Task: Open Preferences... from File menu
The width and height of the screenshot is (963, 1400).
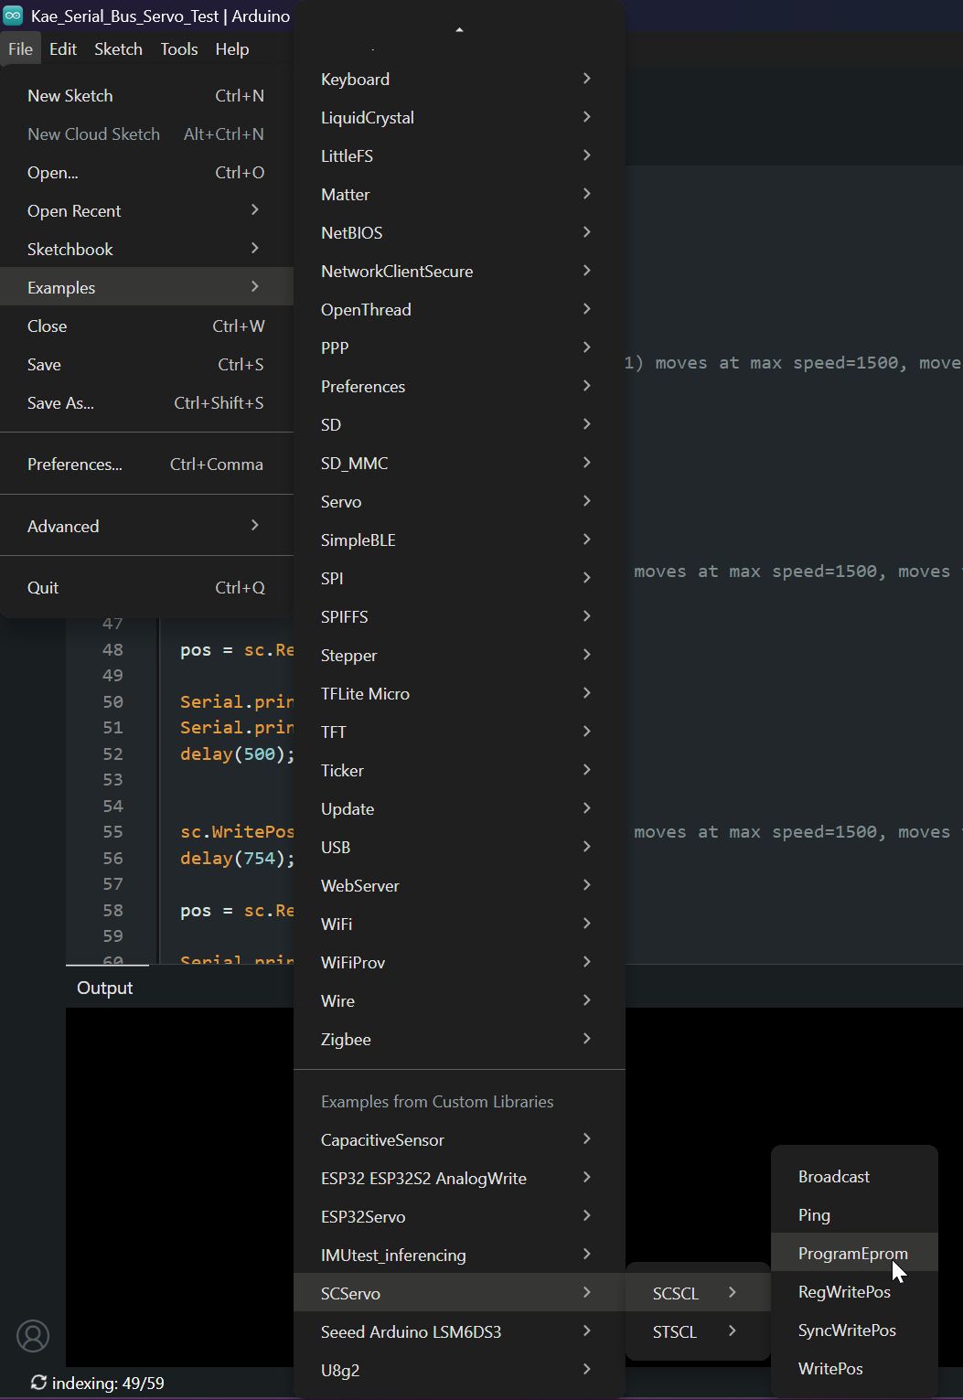Action: pyautogui.click(x=146, y=465)
